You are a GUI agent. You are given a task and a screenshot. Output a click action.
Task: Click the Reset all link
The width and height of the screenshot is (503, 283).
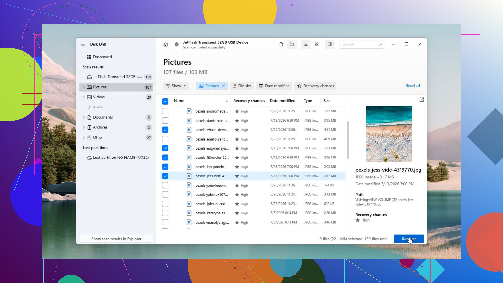pyautogui.click(x=413, y=86)
